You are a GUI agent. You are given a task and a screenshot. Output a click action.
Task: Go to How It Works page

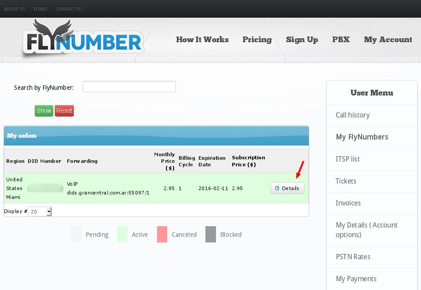click(202, 40)
